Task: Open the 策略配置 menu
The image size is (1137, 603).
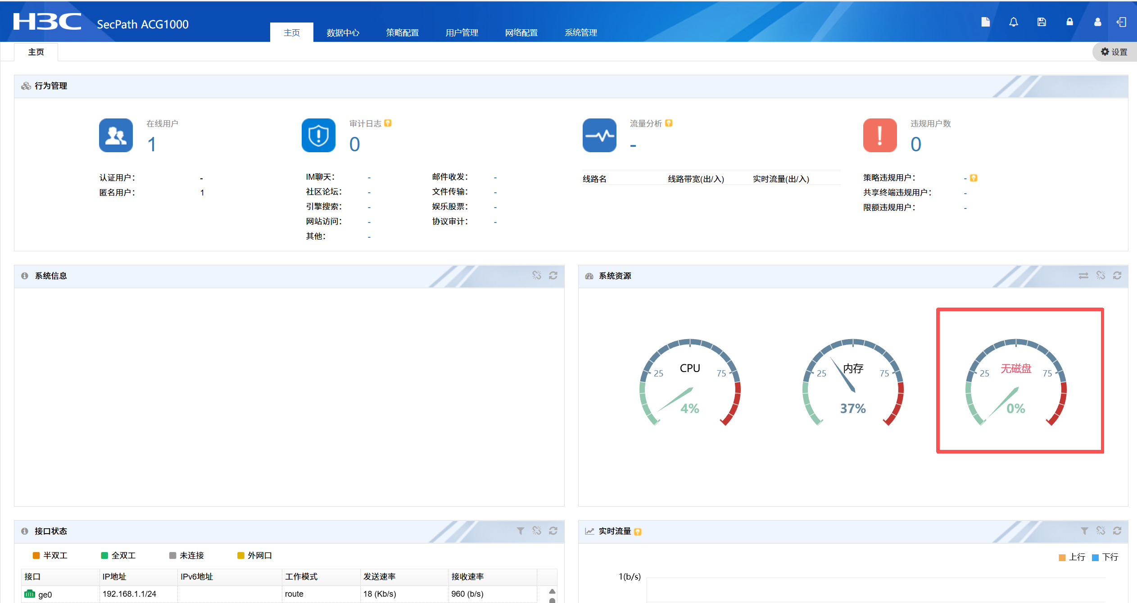Action: (x=402, y=32)
